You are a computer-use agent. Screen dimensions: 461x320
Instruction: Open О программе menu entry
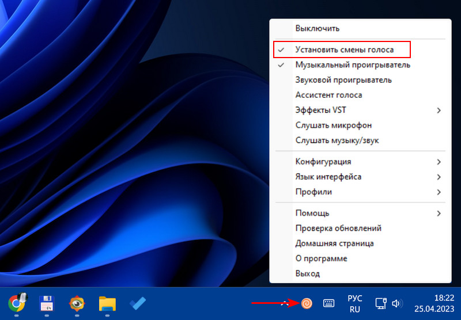[x=360, y=258]
